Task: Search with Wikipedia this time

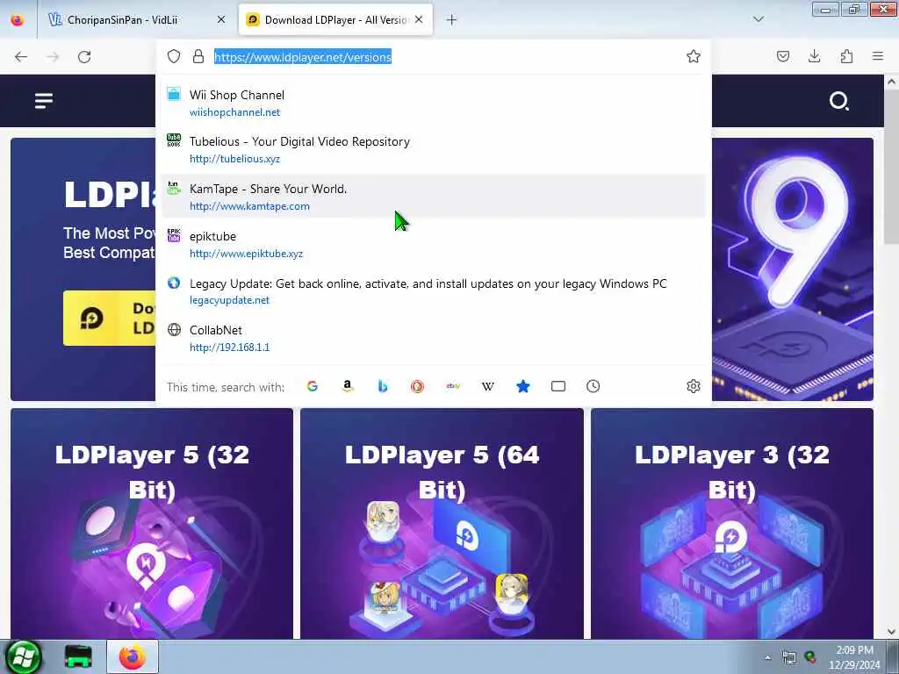Action: point(488,386)
